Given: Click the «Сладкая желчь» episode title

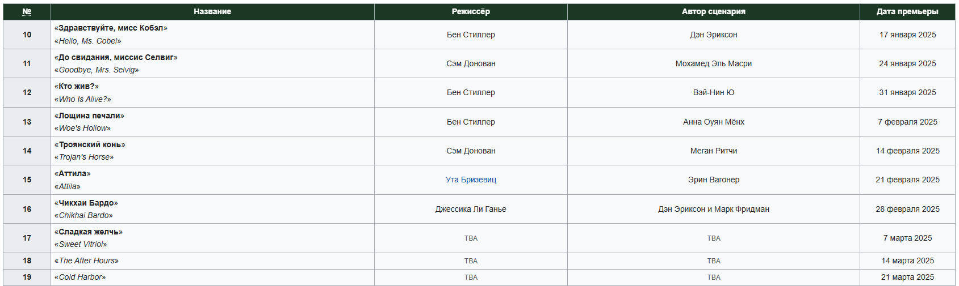Looking at the screenshot, I should tap(89, 232).
